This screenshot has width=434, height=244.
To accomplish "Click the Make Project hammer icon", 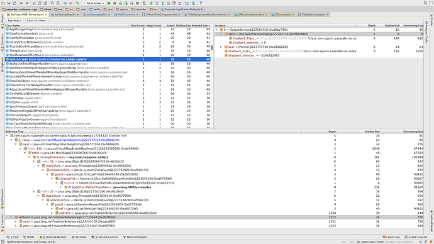I will [x=78, y=3].
